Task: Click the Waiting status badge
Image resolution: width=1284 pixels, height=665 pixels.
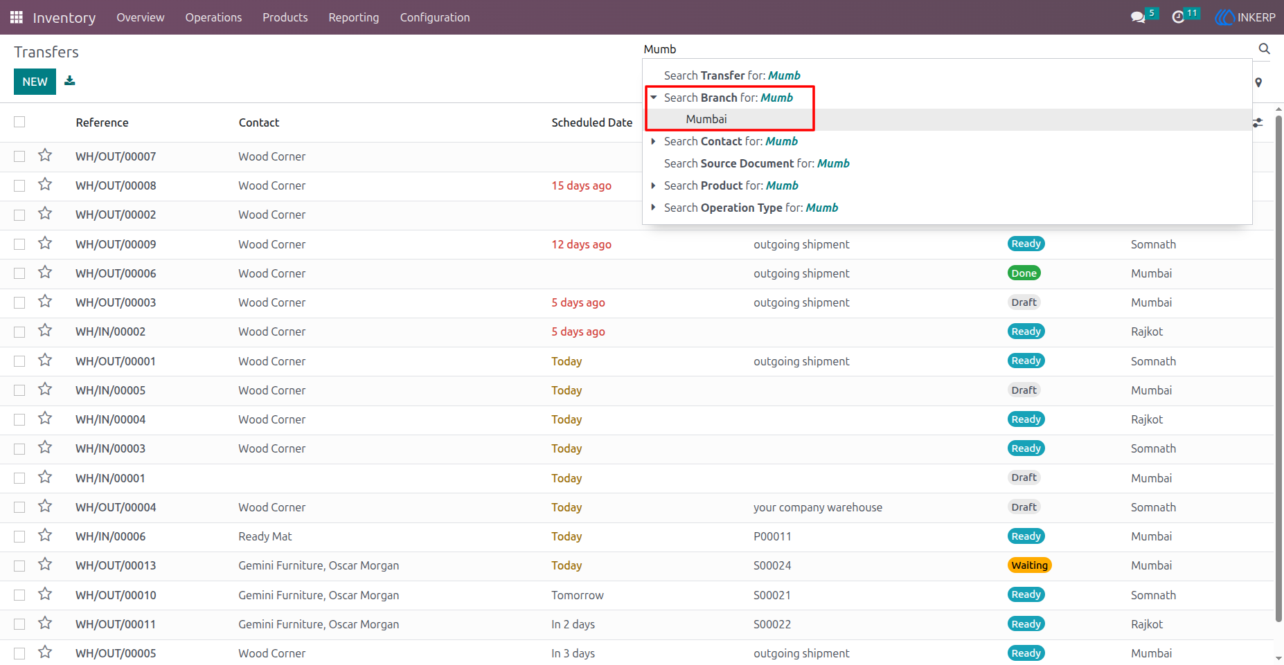Action: pyautogui.click(x=1029, y=565)
